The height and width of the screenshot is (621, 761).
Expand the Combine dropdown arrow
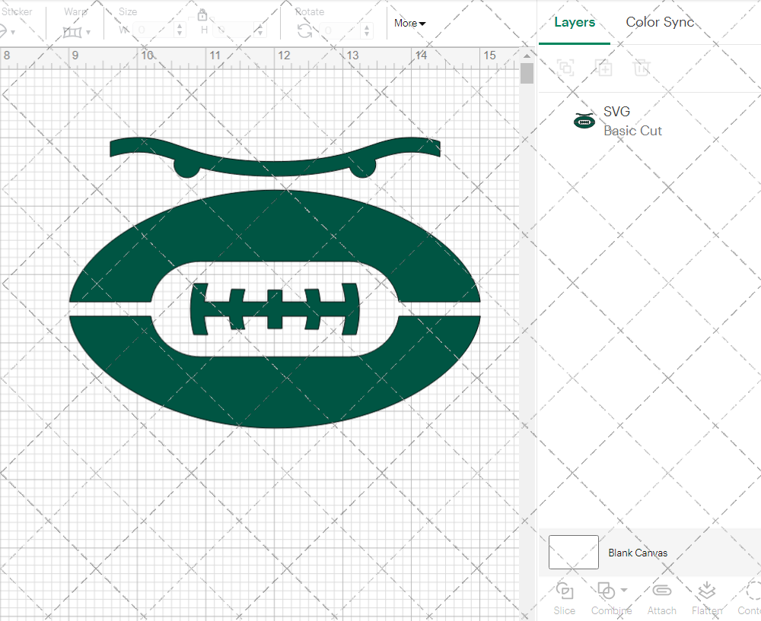pos(624,590)
